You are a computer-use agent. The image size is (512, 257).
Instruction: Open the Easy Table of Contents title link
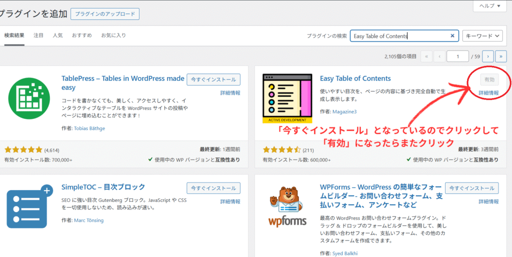click(355, 78)
